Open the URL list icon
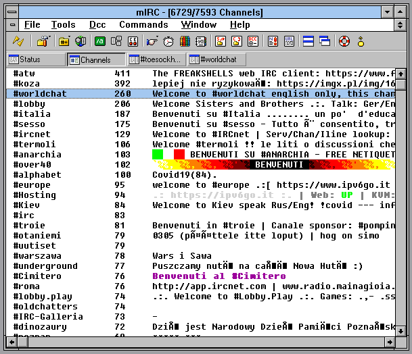This screenshot has height=354, width=412. 289,41
